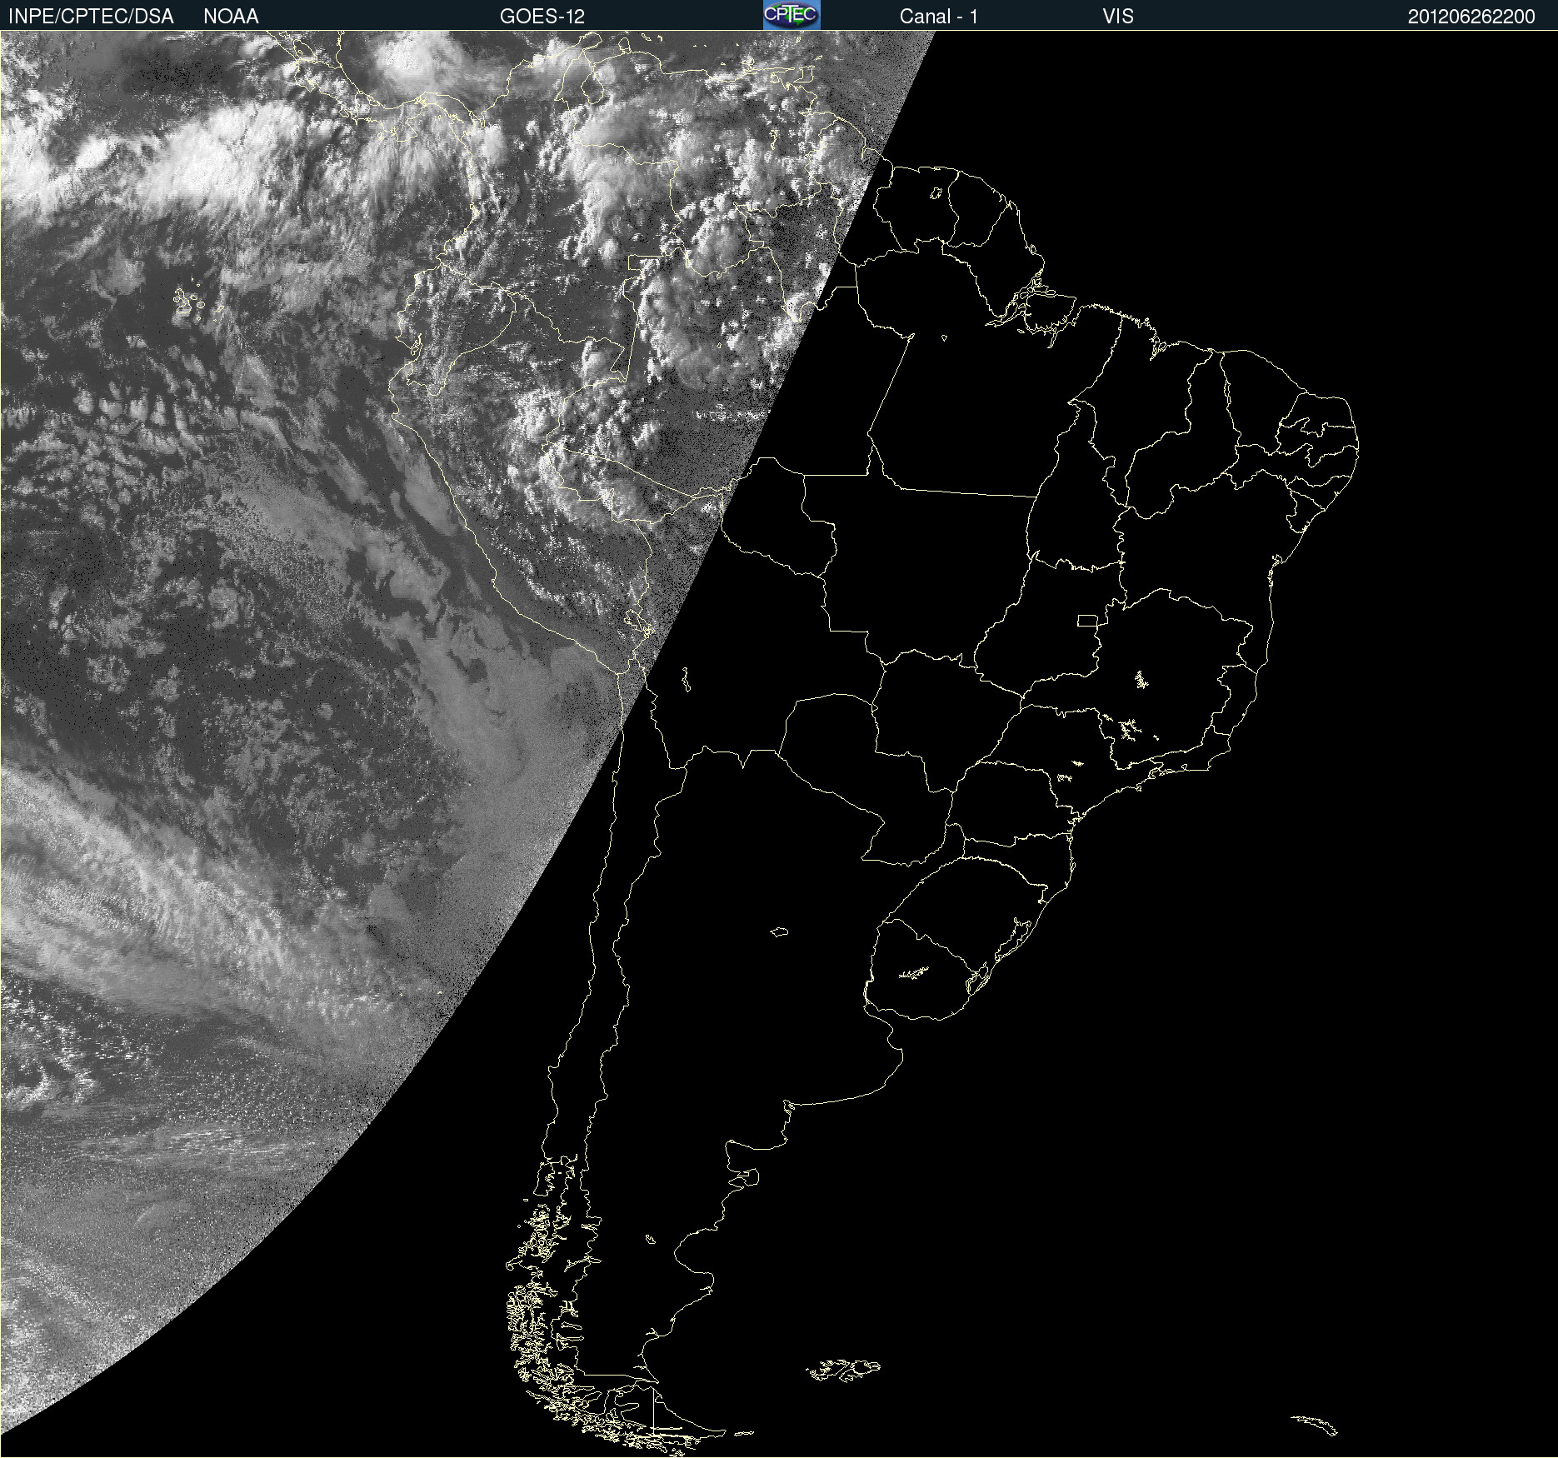Click the CPTEC logo in header

tap(791, 15)
